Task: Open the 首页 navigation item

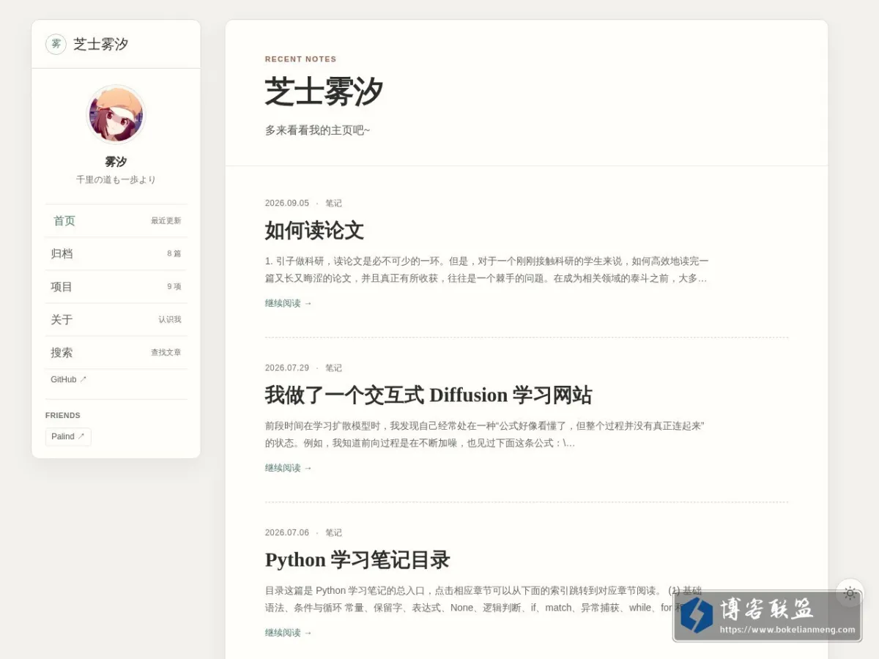Action: pos(116,220)
